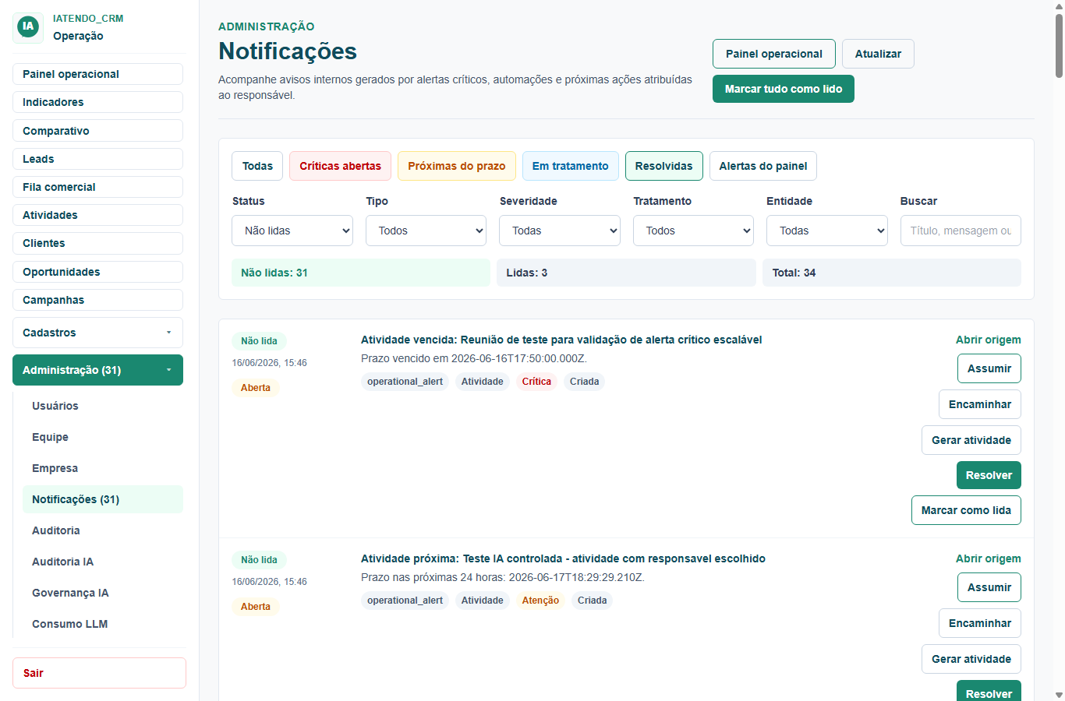Click the Lidas: 3 counter
Viewport: 1065px width, 701px height.
click(626, 273)
